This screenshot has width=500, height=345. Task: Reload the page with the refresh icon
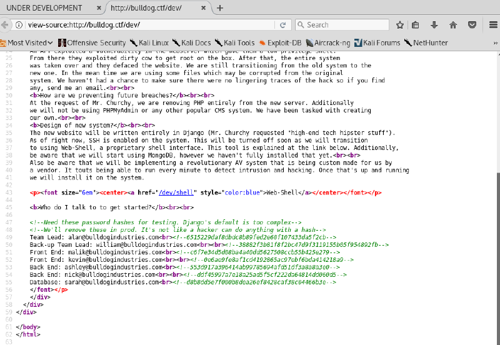tap(283, 25)
